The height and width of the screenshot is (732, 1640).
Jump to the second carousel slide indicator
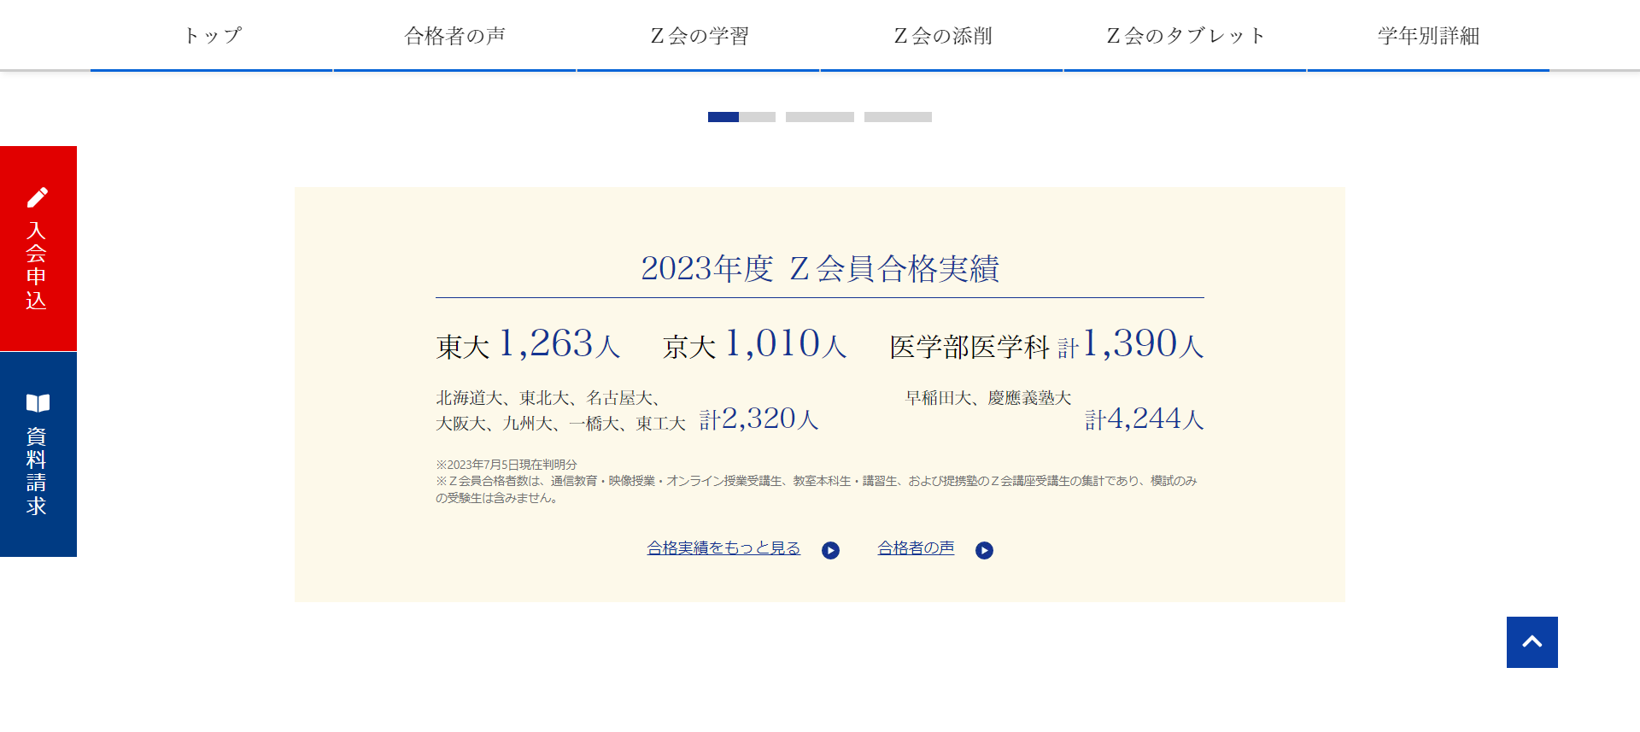click(x=819, y=117)
